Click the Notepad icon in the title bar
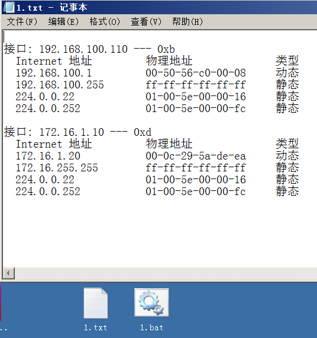This screenshot has height=338, width=317. 9,7
